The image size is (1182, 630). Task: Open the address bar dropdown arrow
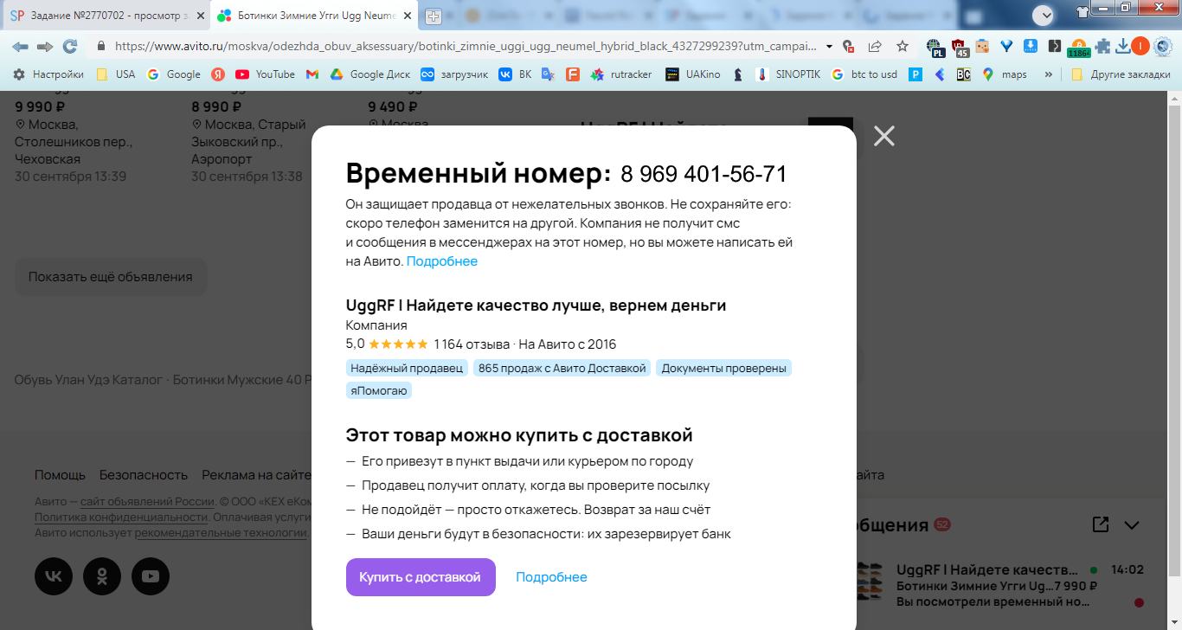pos(830,47)
